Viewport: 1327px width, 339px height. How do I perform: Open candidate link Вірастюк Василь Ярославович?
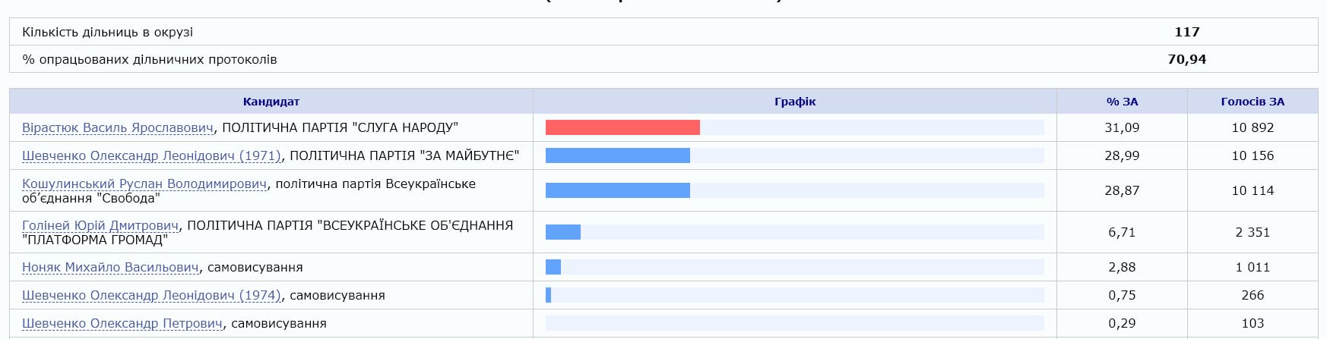pyautogui.click(x=118, y=127)
